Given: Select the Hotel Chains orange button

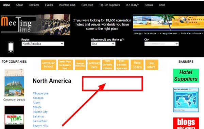Looking at the screenshot, I should [137, 65].
